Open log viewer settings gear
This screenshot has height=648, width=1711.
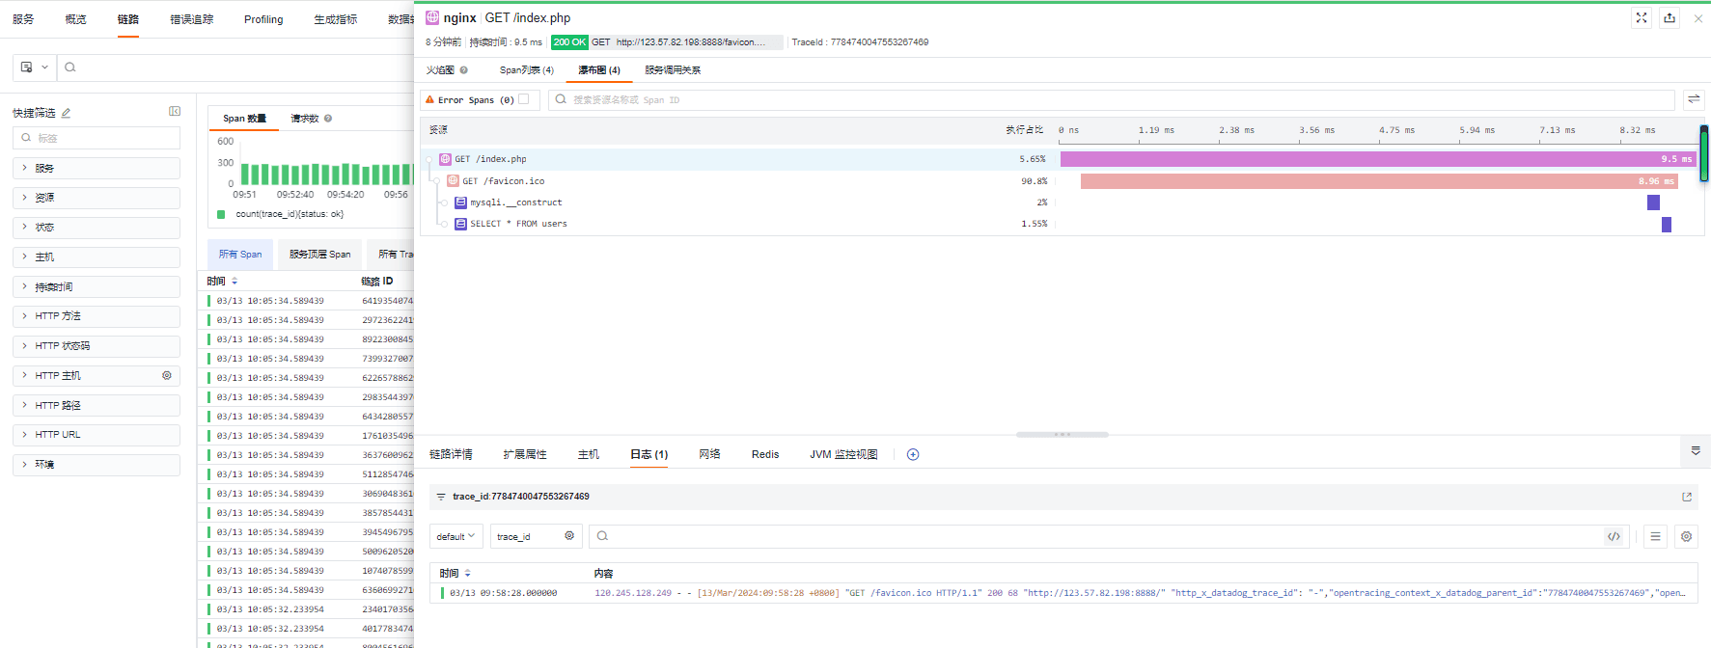tap(1686, 536)
